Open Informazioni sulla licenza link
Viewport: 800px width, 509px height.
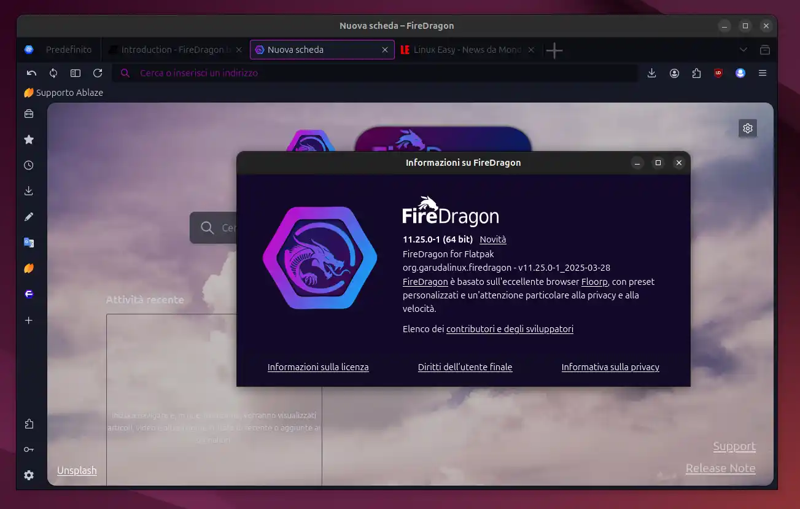point(318,367)
